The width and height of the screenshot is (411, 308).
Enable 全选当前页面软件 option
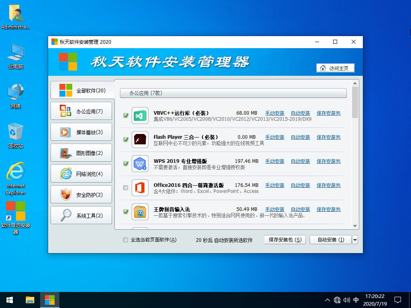pyautogui.click(x=126, y=239)
